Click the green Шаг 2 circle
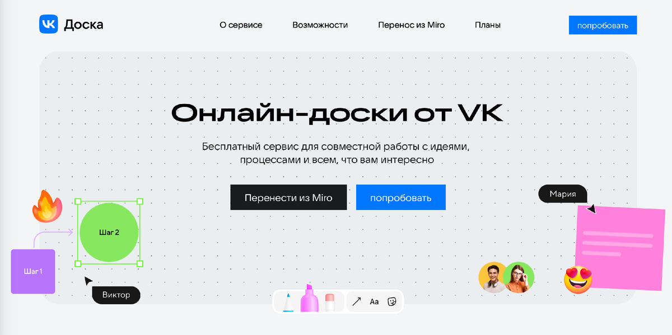 point(109,233)
